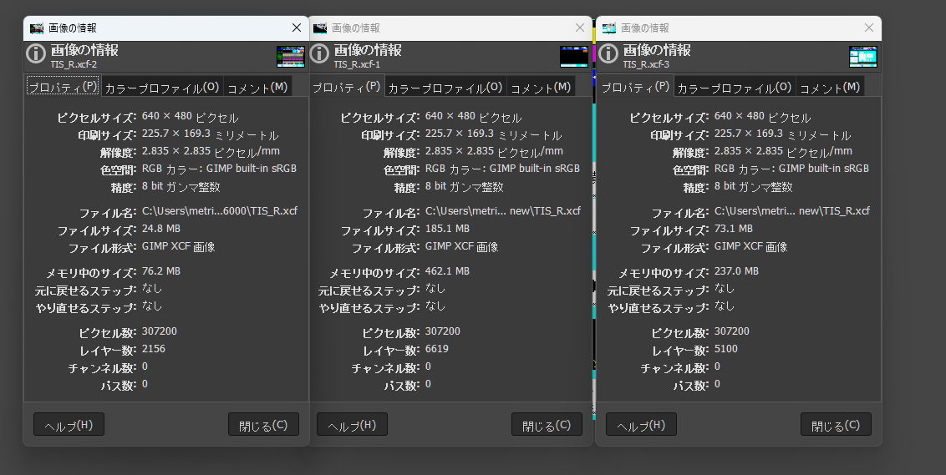Click the TIS_R.xcf-3 subtitle under 画像の情報
946x475 pixels.
click(646, 64)
